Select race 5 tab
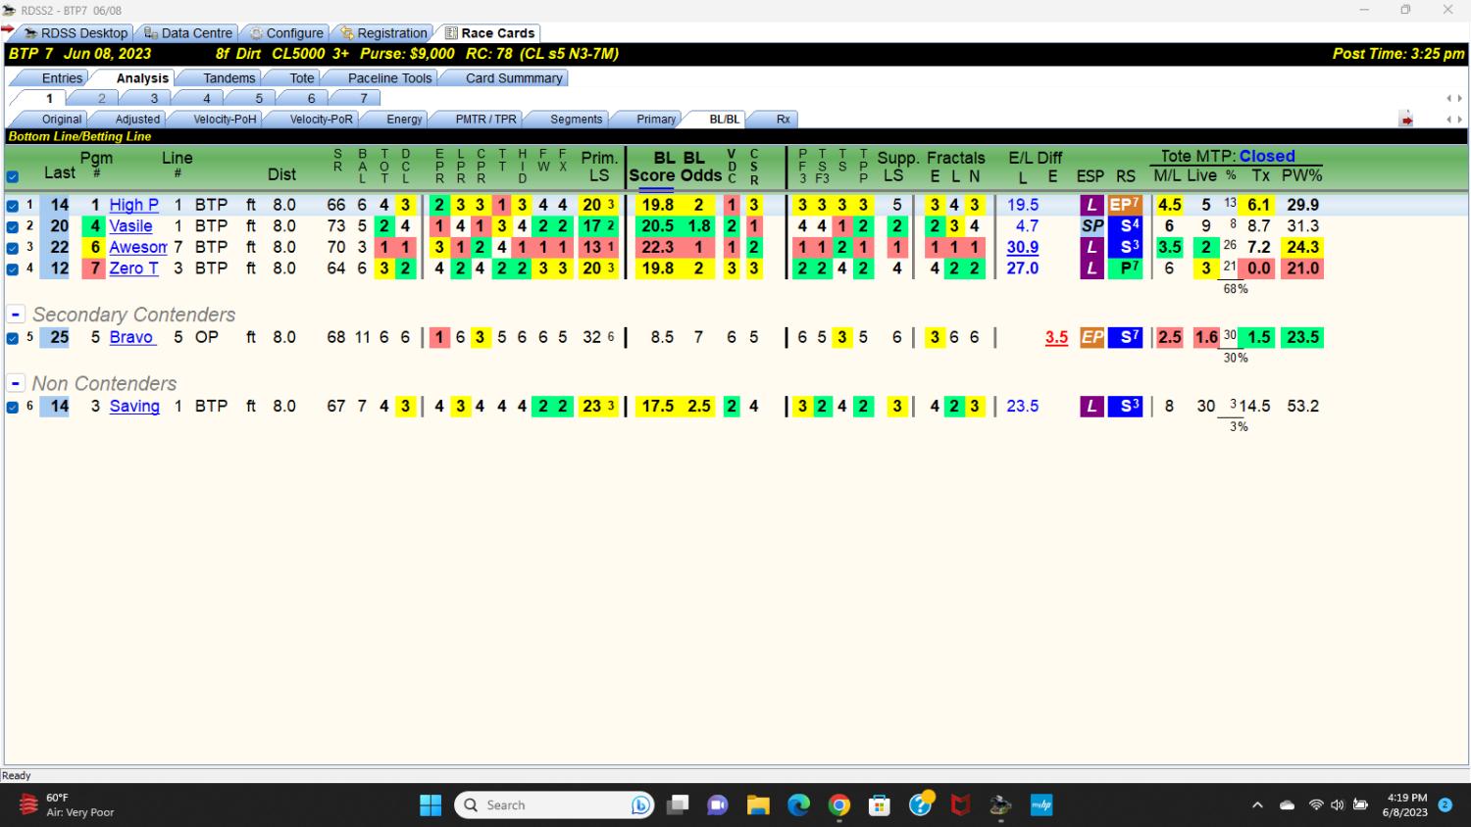 click(259, 99)
